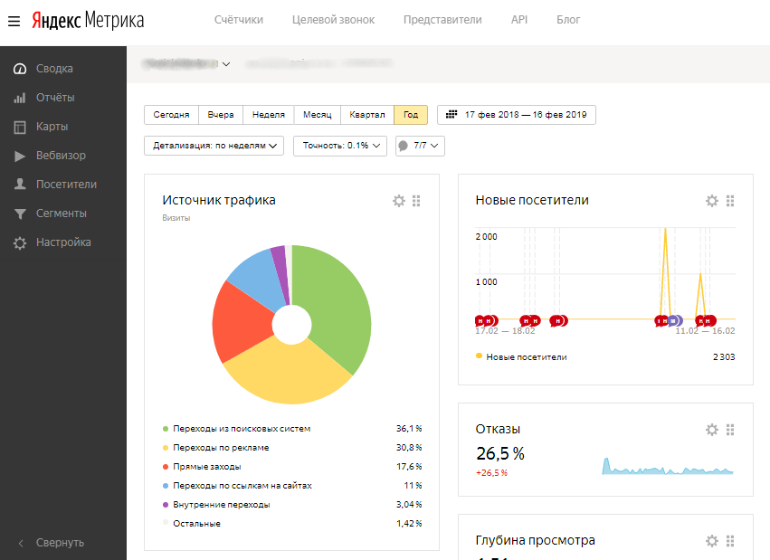Image resolution: width=770 pixels, height=560 pixels.
Task: Open the Новые посетители widget title
Action: click(x=532, y=200)
